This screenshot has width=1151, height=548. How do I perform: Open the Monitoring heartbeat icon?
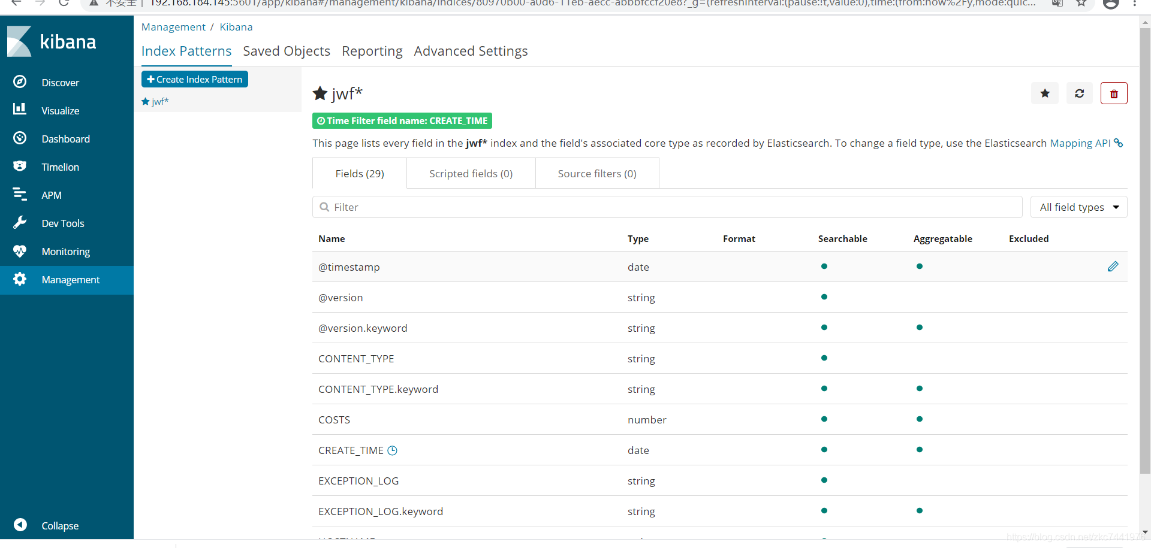20,251
